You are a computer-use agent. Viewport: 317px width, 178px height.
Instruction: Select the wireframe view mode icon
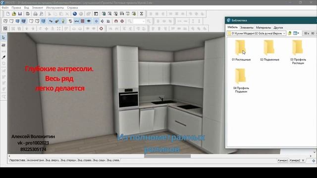5,21
